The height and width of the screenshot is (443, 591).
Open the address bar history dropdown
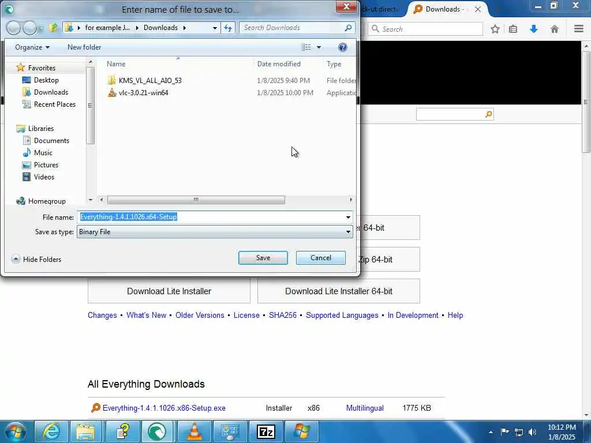pyautogui.click(x=215, y=28)
